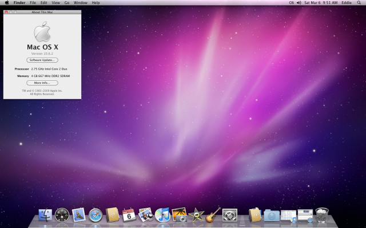Click the Mac OS X heading
The width and height of the screenshot is (366, 228).
tap(42, 47)
